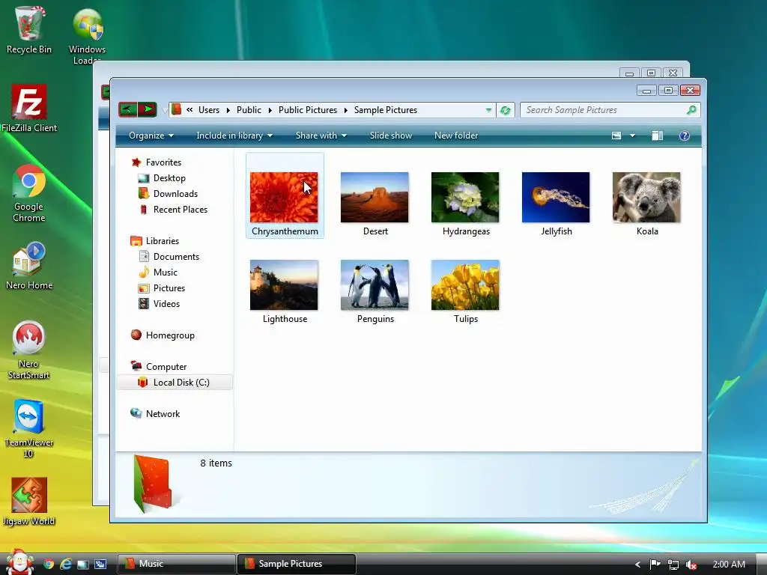Viewport: 767px width, 575px height.
Task: Click the Change your view icon
Action: pos(616,136)
